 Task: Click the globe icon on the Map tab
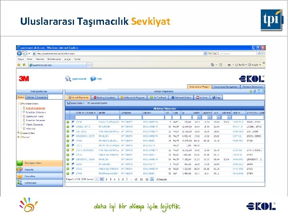(x=214, y=98)
